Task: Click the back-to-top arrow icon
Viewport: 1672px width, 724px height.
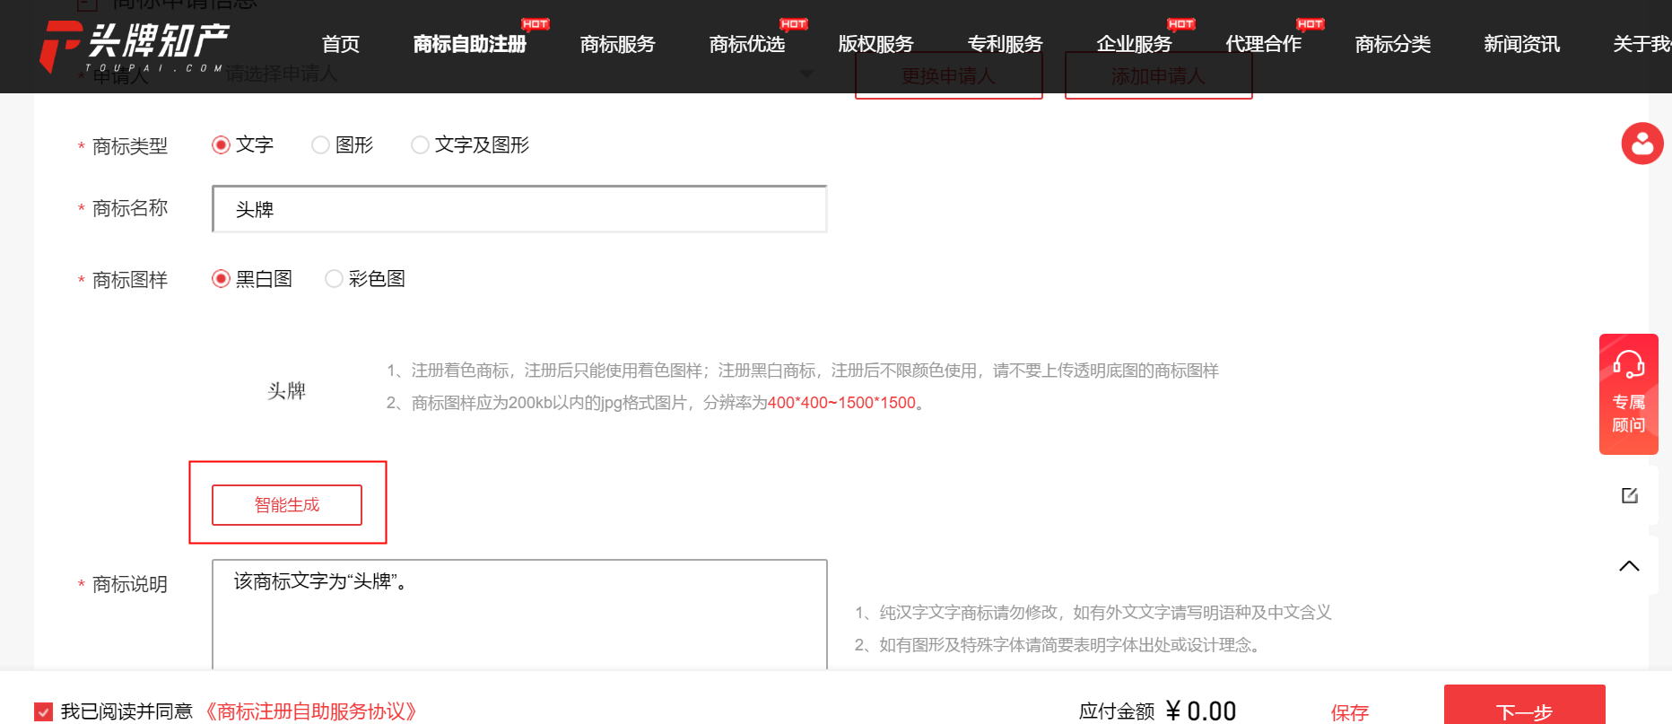Action: [1629, 566]
